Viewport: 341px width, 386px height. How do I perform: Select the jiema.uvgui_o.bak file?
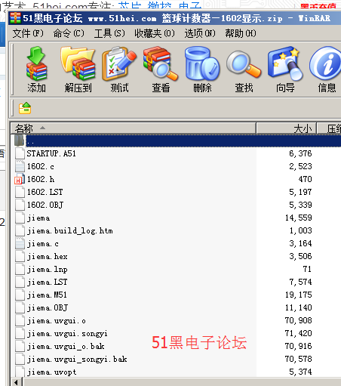coord(66,347)
